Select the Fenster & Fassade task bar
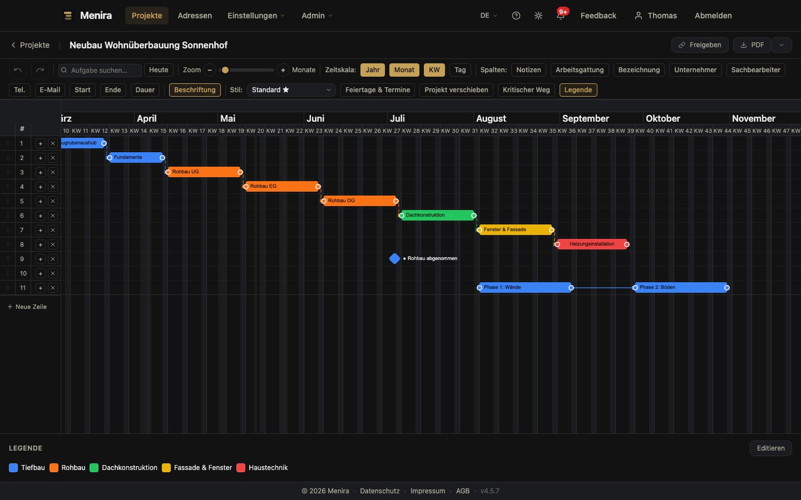 click(516, 229)
